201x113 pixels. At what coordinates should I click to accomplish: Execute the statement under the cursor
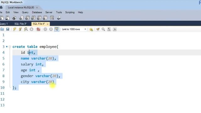click(x=20, y=29)
